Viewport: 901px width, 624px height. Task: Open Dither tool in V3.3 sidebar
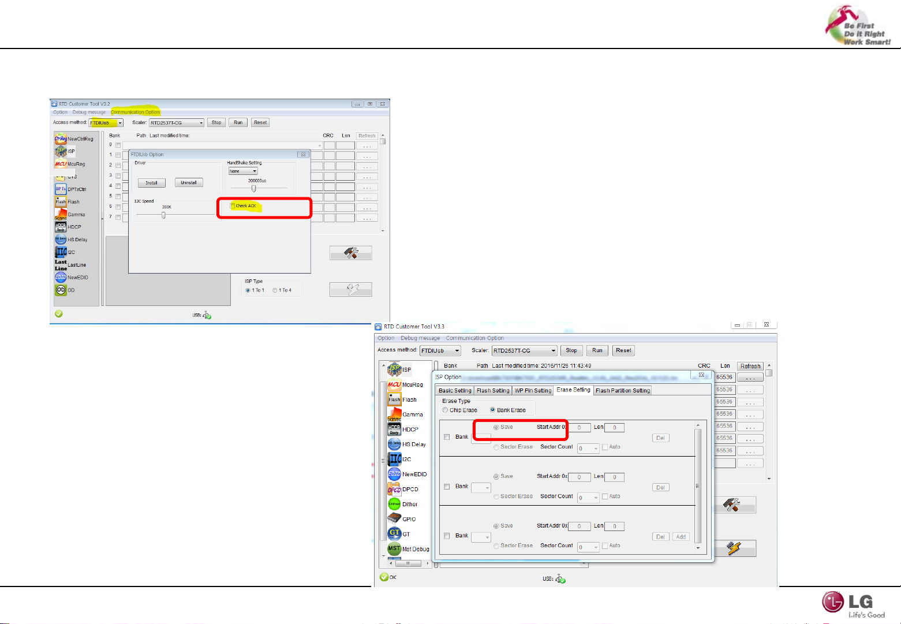(403, 505)
